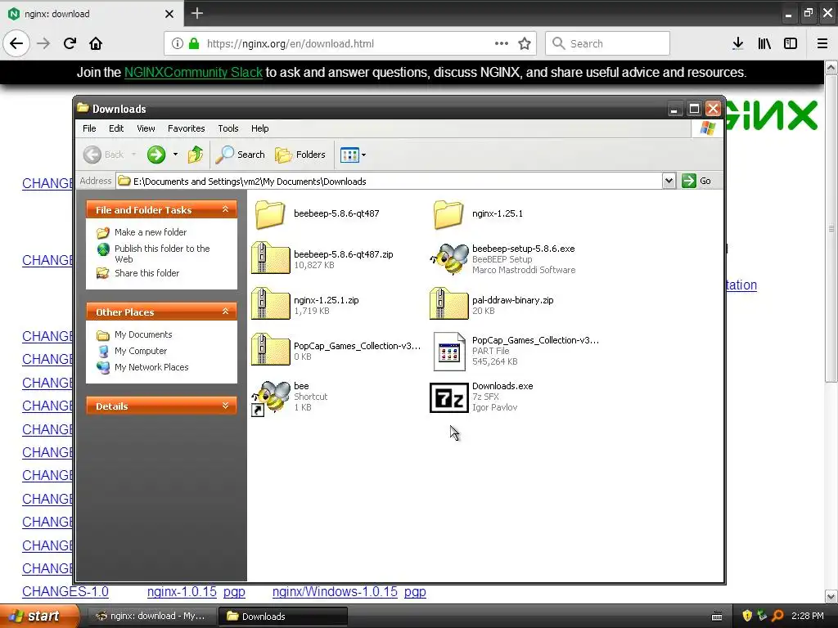The height and width of the screenshot is (628, 838).
Task: Open the Favorites menu
Action: click(186, 128)
